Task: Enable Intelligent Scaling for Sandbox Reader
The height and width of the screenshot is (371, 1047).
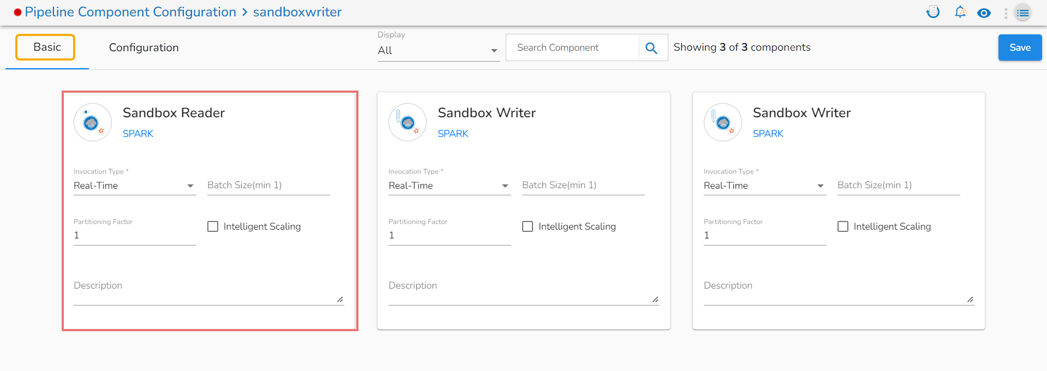Action: (x=213, y=226)
